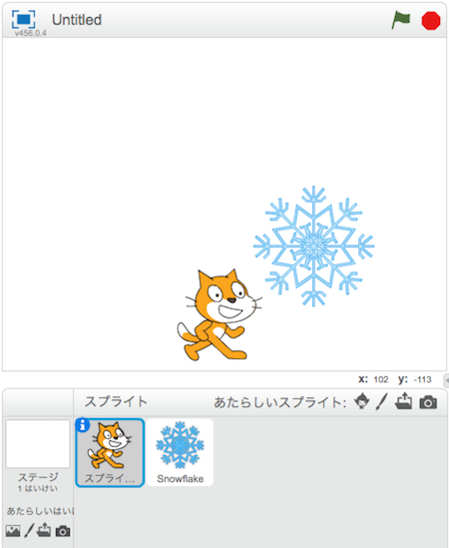Select the Snowflake sprite thumbnail
This screenshot has height=548, width=449.
pos(180,452)
